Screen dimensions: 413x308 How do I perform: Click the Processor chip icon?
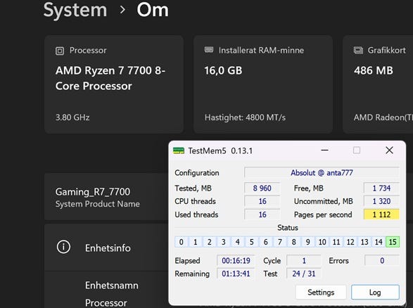[60, 51]
